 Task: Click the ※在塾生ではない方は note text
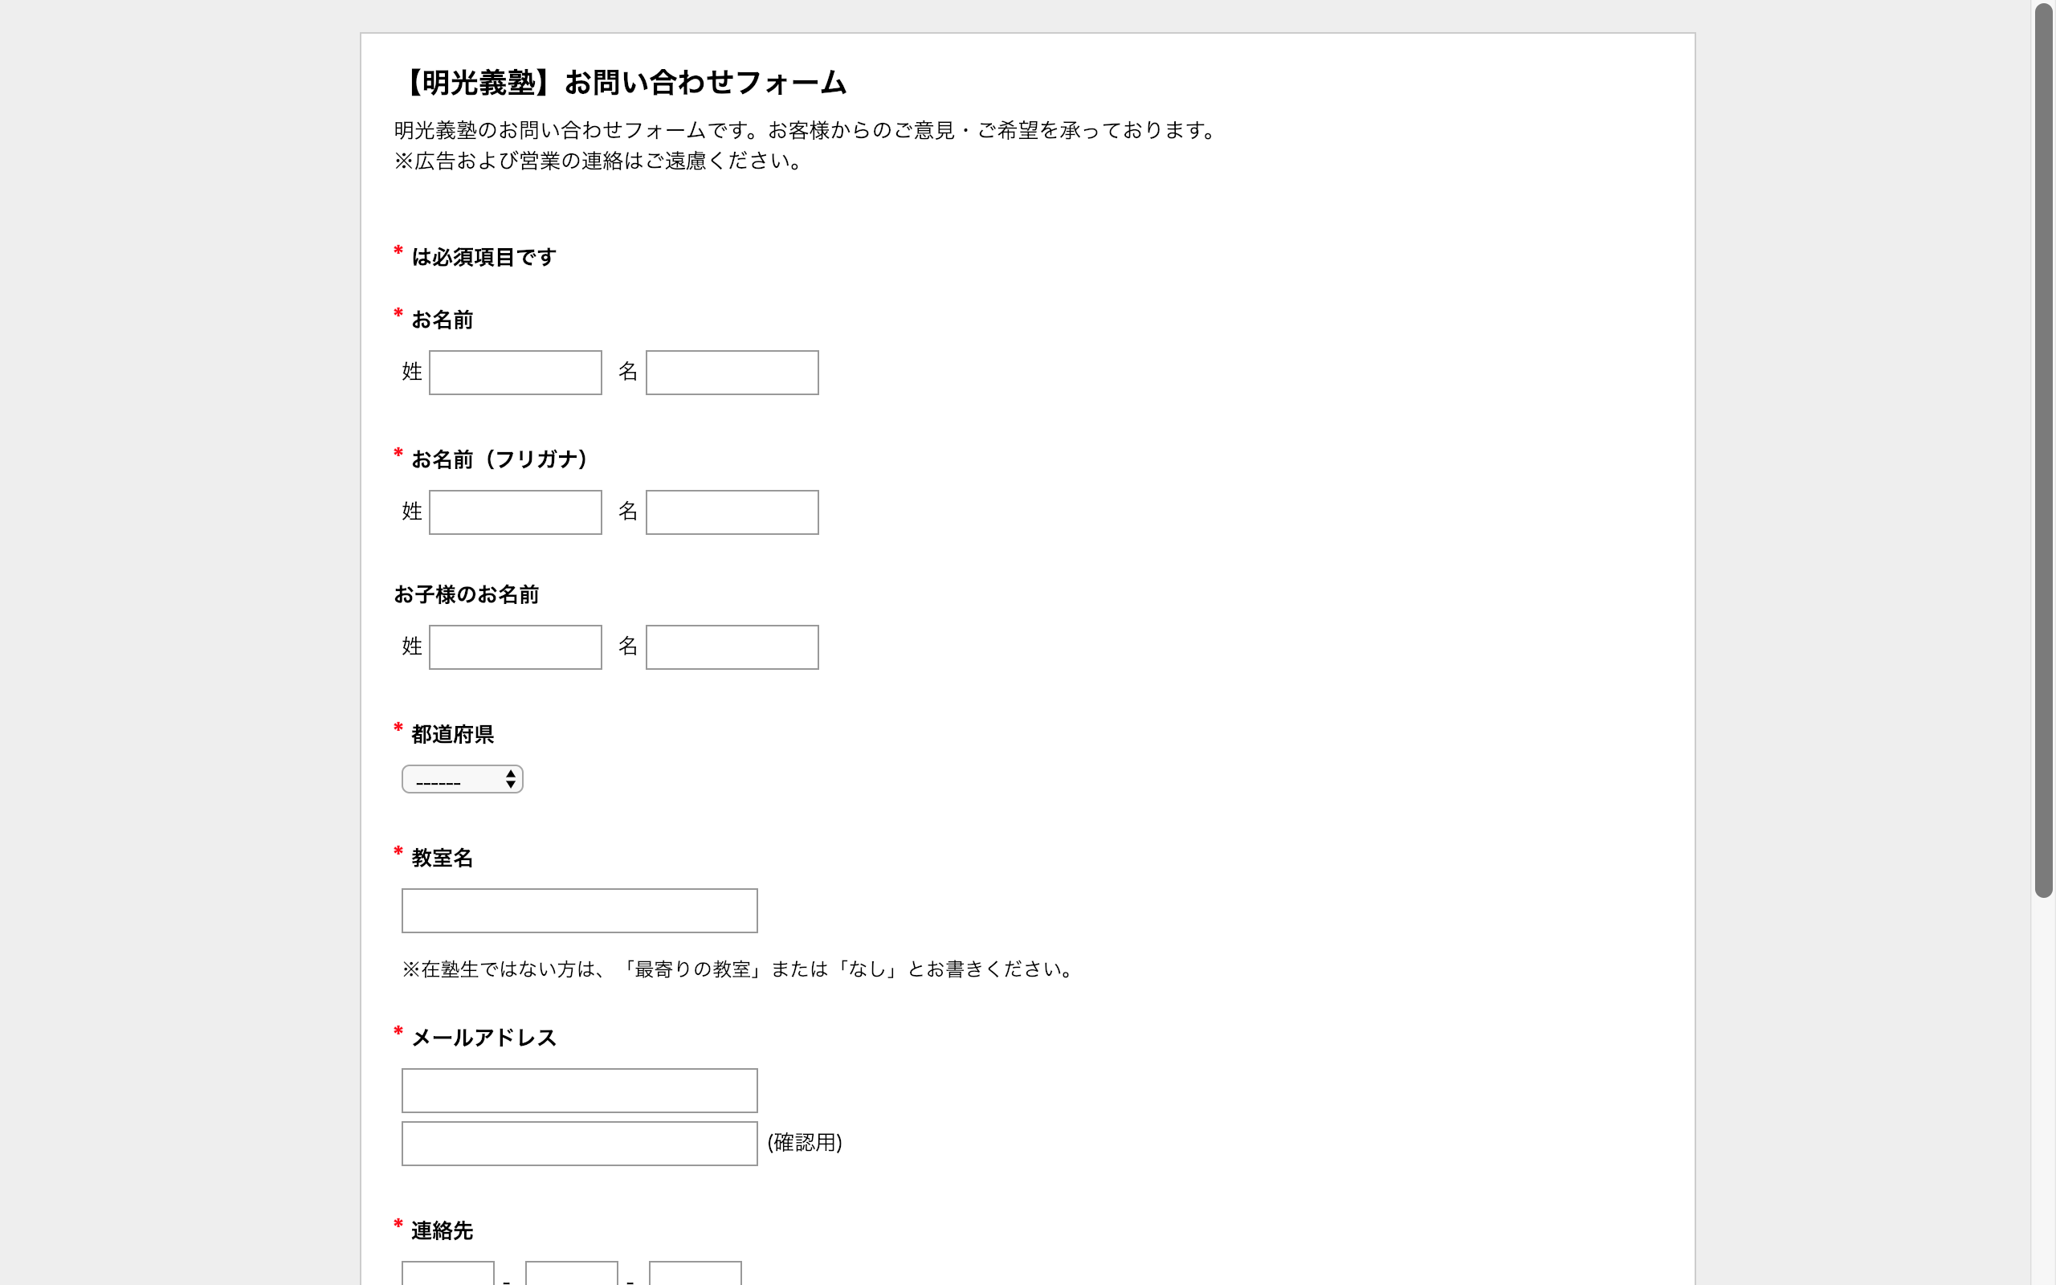739,969
